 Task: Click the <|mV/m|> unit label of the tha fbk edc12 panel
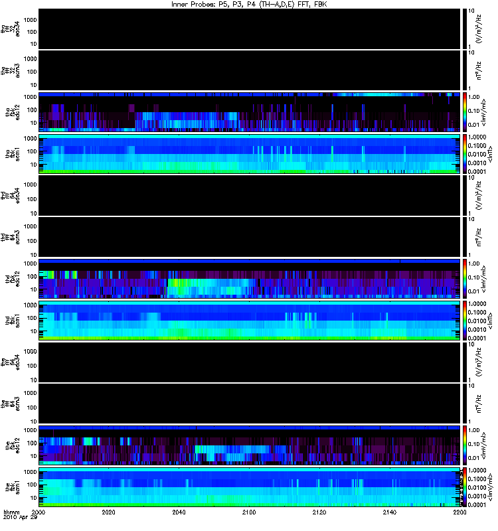(484, 112)
